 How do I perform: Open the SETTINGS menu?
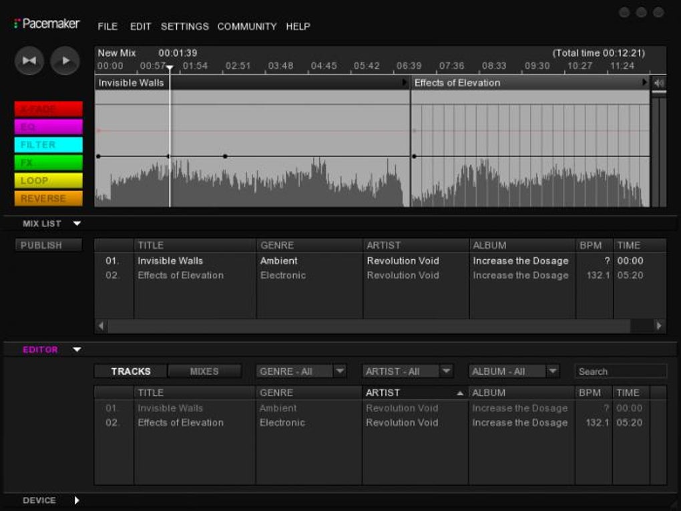coord(184,27)
